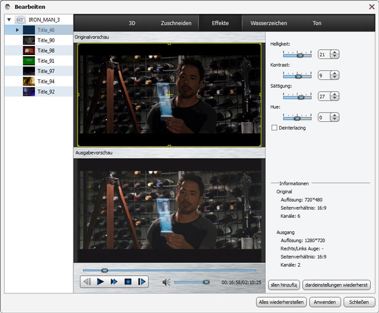
Task: Click the next frame button
Action: (142, 282)
